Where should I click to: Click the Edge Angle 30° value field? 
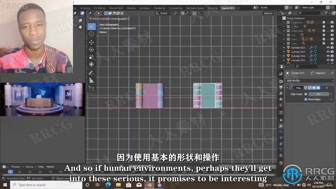319,94
